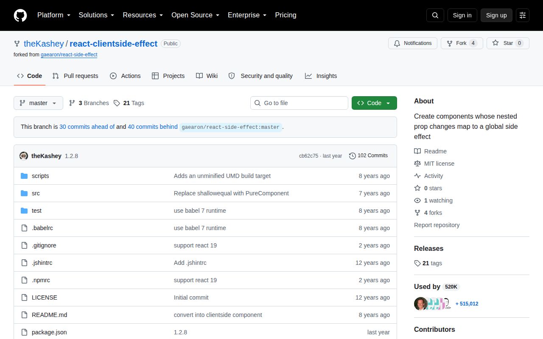
Task: Click the .babelrc file icon
Action: [24, 228]
